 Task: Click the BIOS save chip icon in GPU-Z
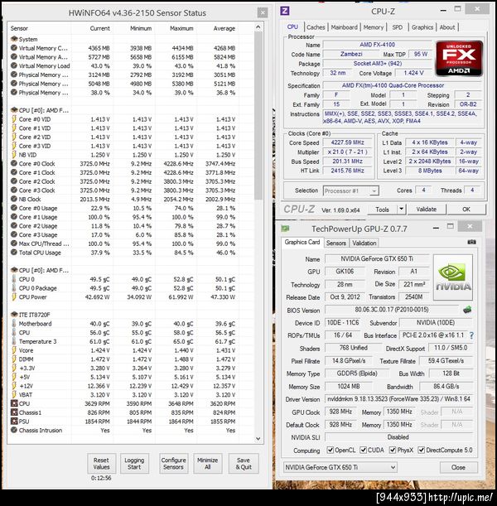coord(467,310)
